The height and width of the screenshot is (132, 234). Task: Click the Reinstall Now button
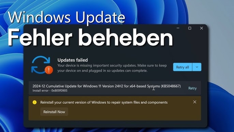(54, 112)
